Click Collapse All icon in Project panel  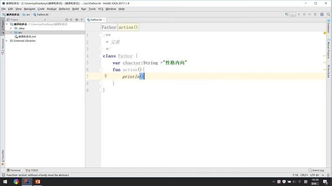[71, 20]
